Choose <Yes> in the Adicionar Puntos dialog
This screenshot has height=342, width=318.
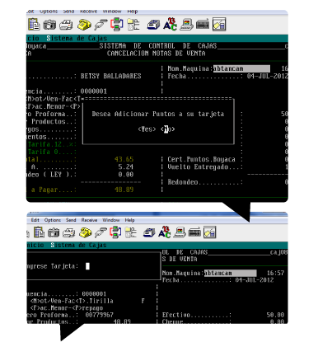click(147, 129)
